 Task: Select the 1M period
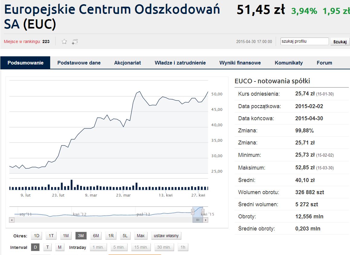tap(66, 236)
